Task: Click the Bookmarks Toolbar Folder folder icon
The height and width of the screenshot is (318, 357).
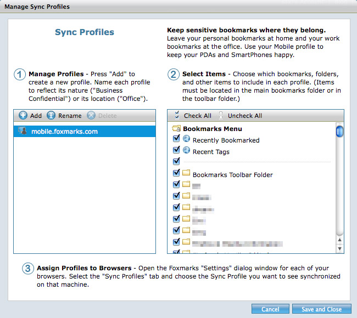Action: 186,173
